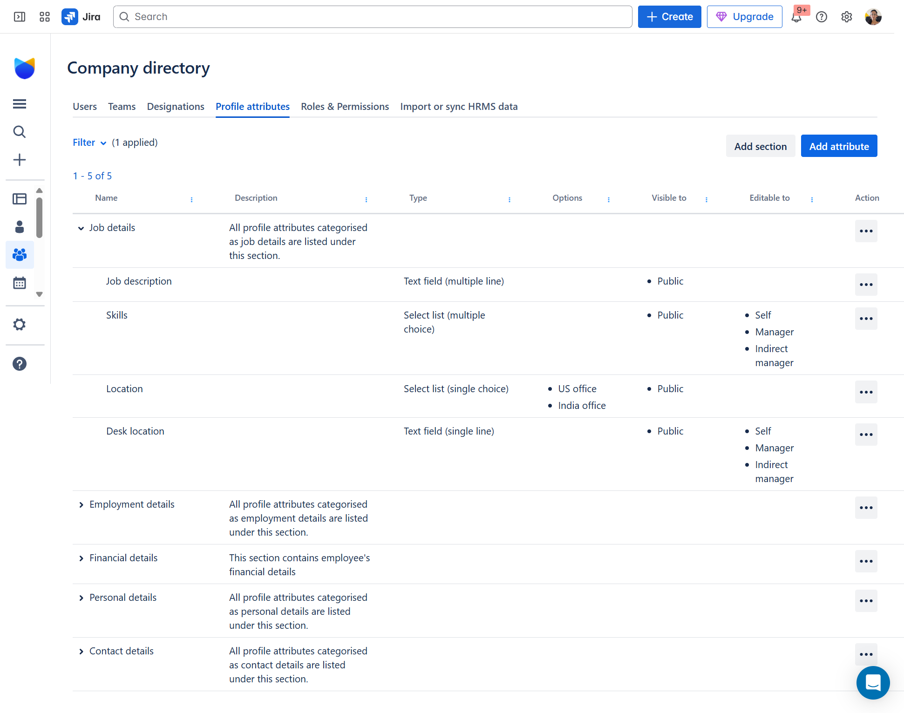904x714 pixels.
Task: Expand the Employment details section
Action: click(81, 504)
